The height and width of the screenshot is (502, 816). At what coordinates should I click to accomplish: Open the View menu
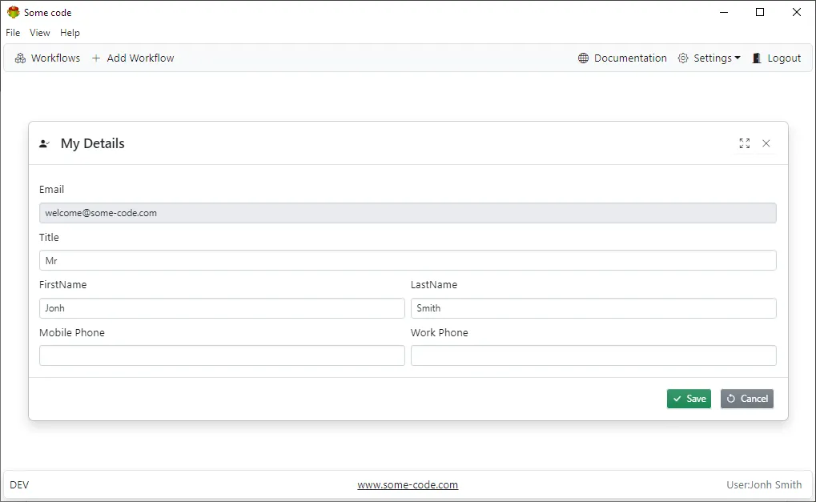pos(39,33)
